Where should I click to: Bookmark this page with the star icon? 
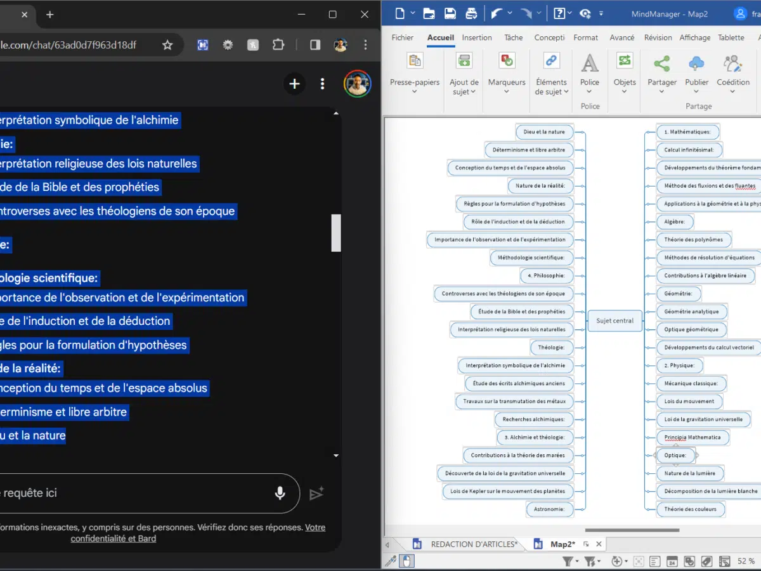point(167,45)
